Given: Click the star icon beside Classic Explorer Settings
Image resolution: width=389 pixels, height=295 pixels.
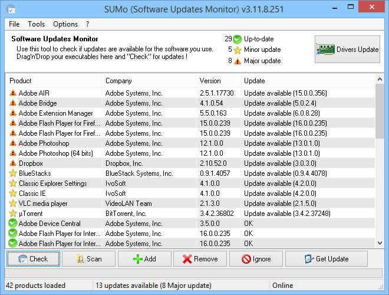Looking at the screenshot, I should tap(13, 183).
